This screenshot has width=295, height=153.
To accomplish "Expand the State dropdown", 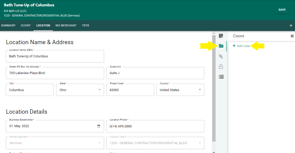I will point(99,90).
